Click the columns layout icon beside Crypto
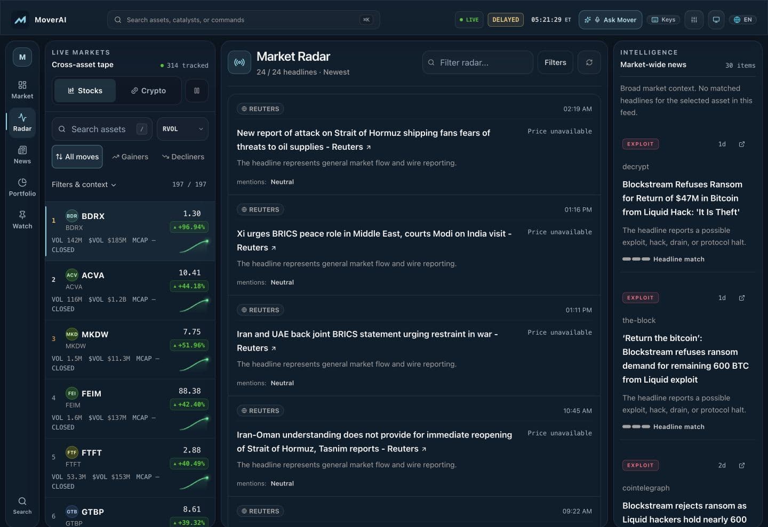 (x=197, y=91)
